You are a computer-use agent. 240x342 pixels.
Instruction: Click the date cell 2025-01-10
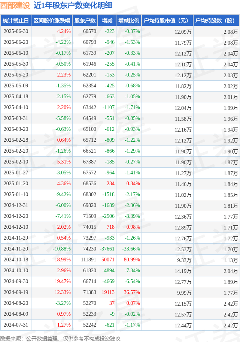pyautogui.click(x=16, y=195)
